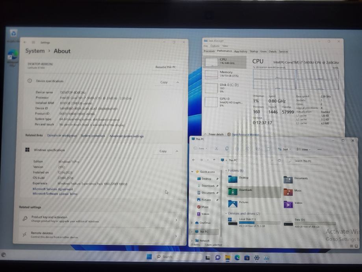Select Disk 0 (C: D:) performance item
Image resolution: width=362 pixels, height=272 pixels.
coord(225,88)
